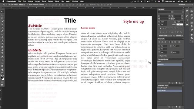
Task: Click baseline shift 0 pt field
Action: (164, 25)
